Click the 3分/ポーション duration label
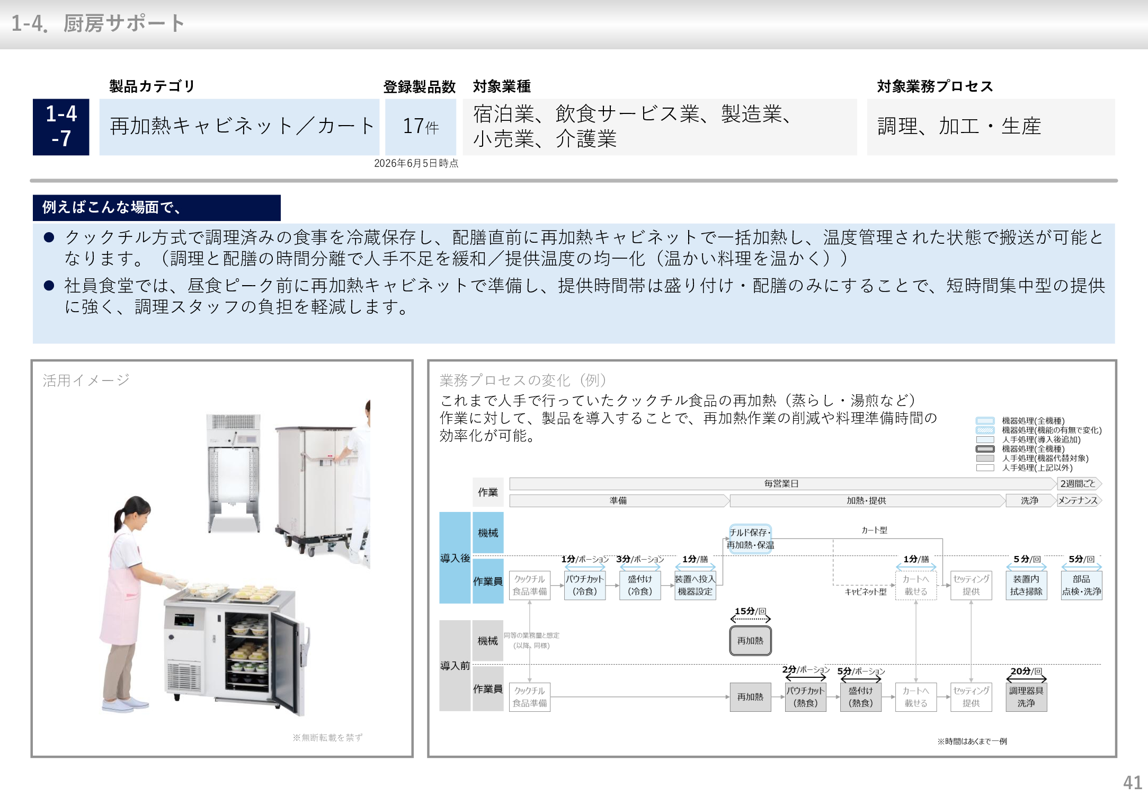 coord(640,559)
